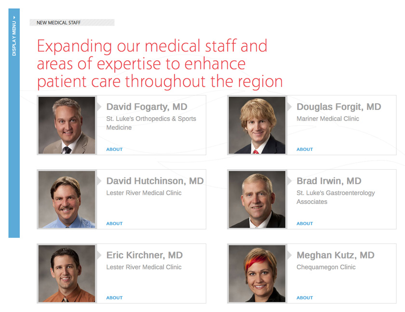Open About link under David Hutchinson
The image size is (405, 312).
coord(114,224)
